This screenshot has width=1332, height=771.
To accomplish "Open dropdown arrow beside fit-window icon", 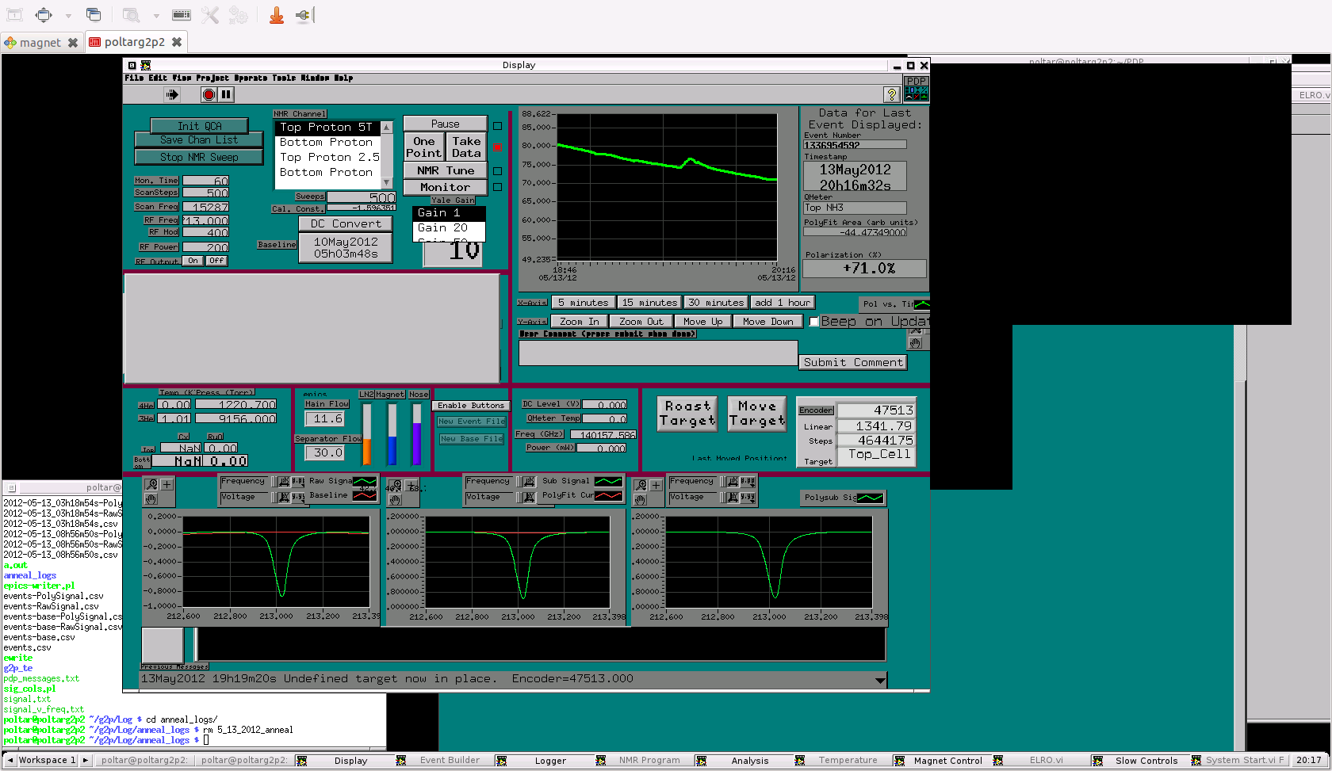I will [x=68, y=15].
